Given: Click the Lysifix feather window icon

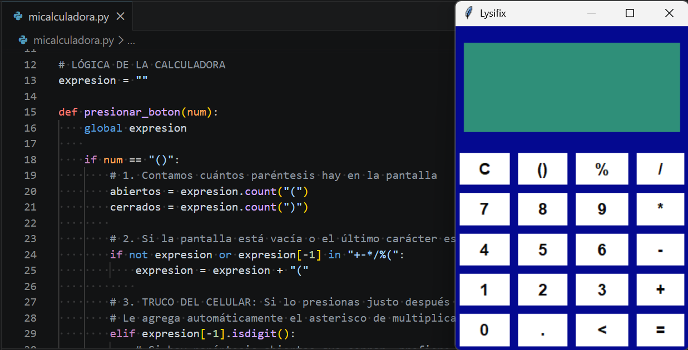Looking at the screenshot, I should coord(469,13).
